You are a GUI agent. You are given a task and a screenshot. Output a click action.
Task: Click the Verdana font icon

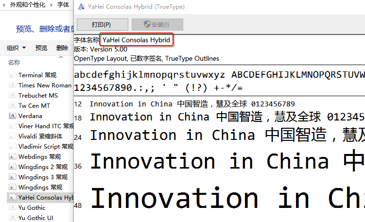click(12, 116)
